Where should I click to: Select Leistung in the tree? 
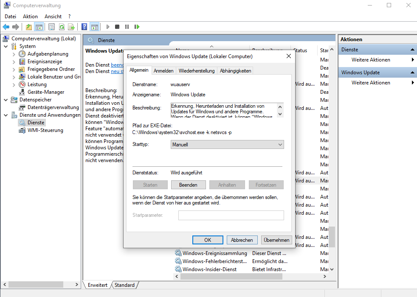[37, 84]
